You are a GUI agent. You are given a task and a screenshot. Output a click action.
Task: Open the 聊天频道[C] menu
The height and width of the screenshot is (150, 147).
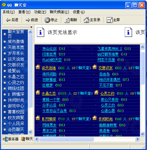59,12
